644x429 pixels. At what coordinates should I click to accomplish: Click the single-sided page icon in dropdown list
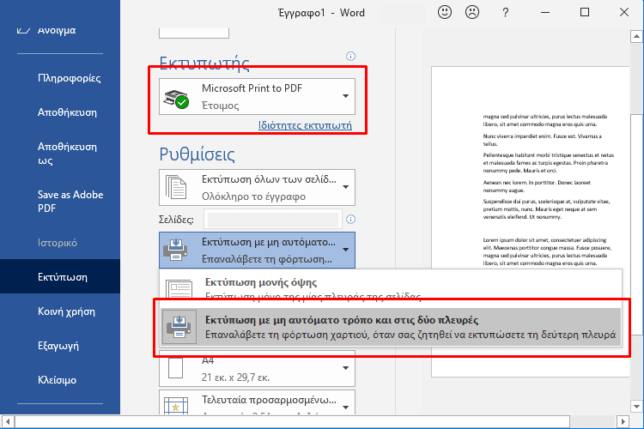pos(179,288)
